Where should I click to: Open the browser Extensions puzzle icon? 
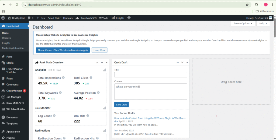tap(256, 5)
